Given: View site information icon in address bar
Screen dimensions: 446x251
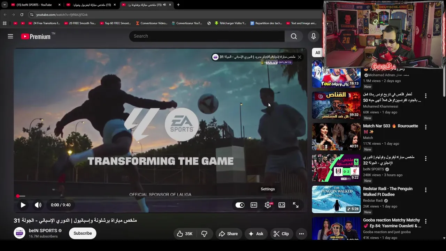Looking at the screenshot, I should [31, 15].
